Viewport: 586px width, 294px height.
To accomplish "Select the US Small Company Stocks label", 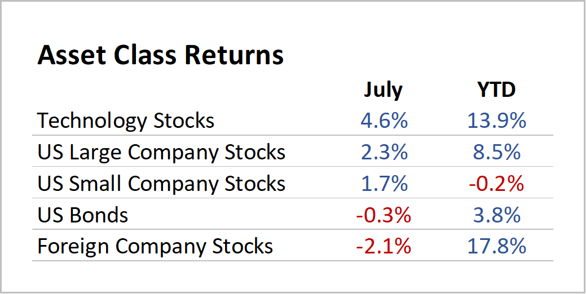I will tap(161, 184).
